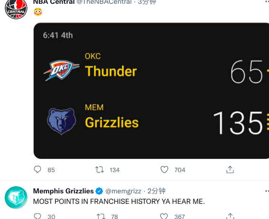Click the 2分钟 timestamp on Grizzlies tweet
This screenshot has width=269, height=219.
[156, 191]
